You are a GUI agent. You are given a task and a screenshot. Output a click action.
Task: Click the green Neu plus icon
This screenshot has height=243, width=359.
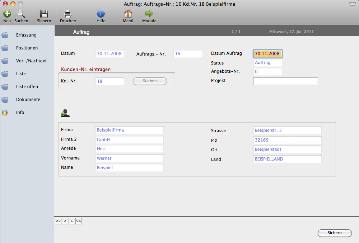7,14
